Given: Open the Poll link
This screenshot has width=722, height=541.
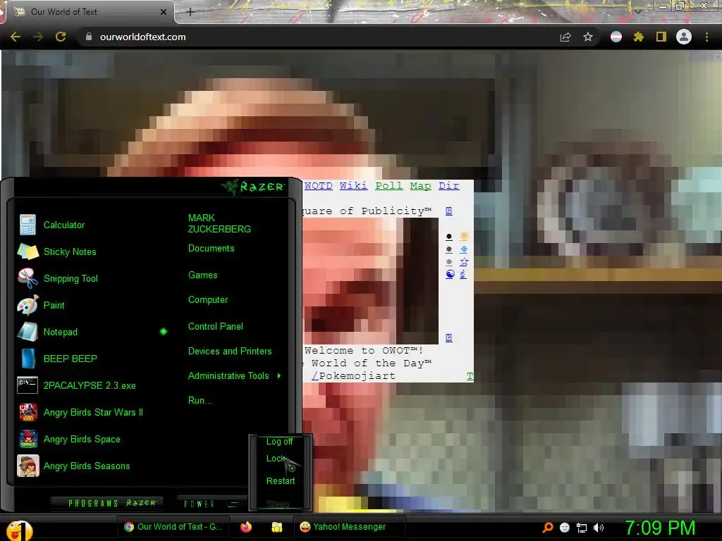Looking at the screenshot, I should [x=389, y=186].
